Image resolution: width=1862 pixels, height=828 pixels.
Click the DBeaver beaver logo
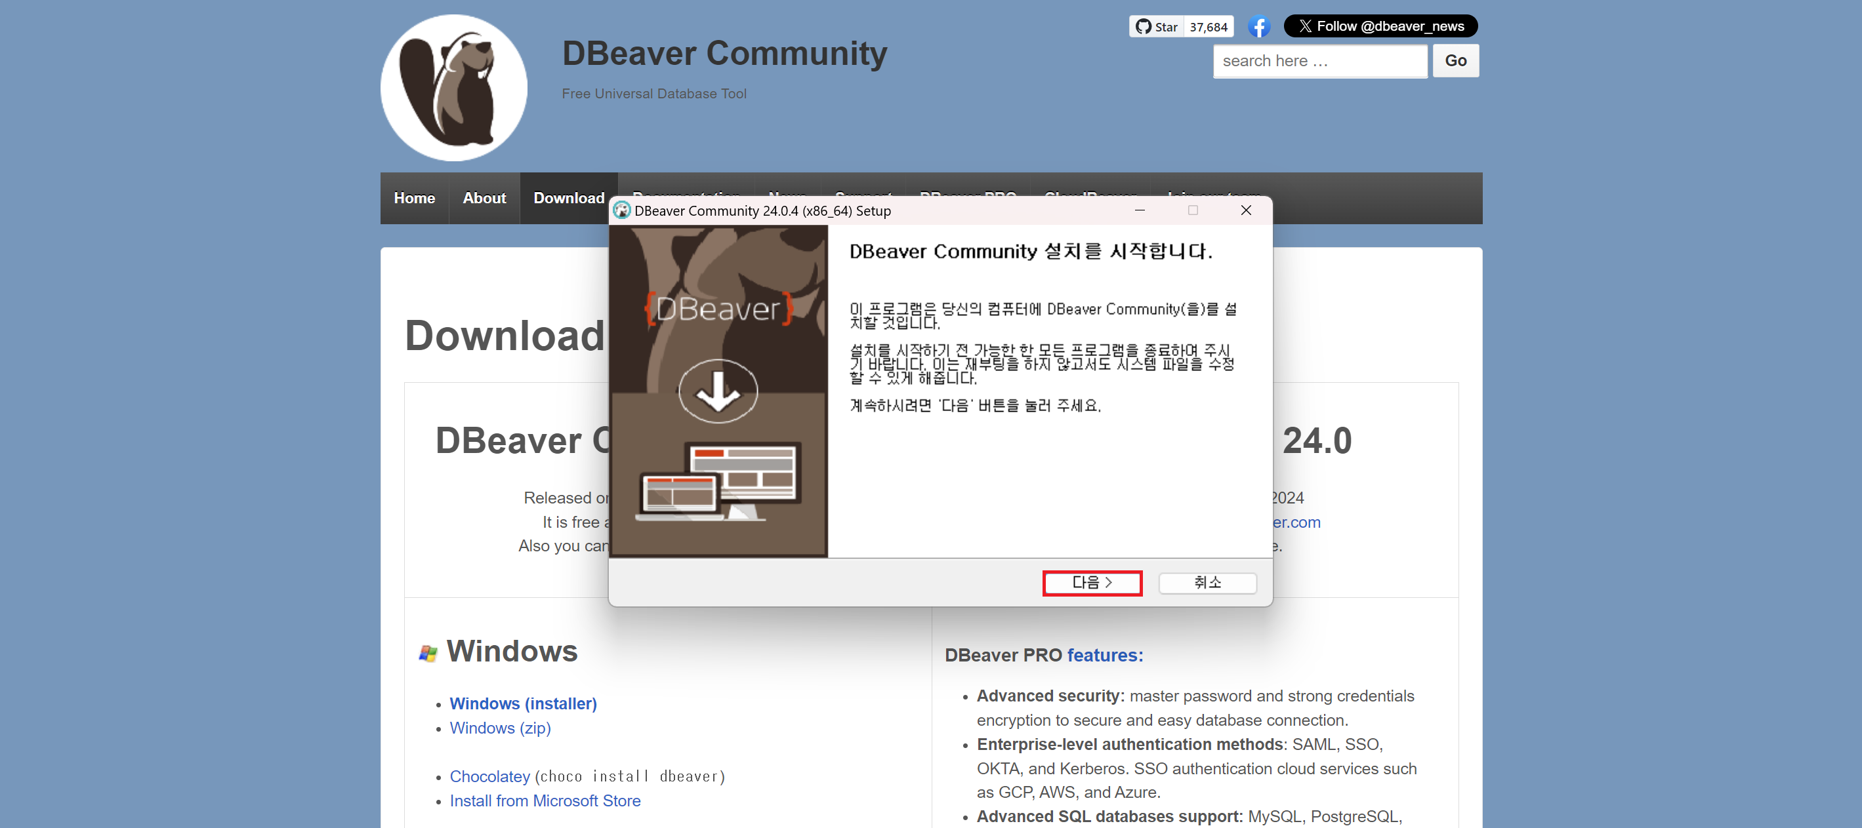tap(453, 87)
